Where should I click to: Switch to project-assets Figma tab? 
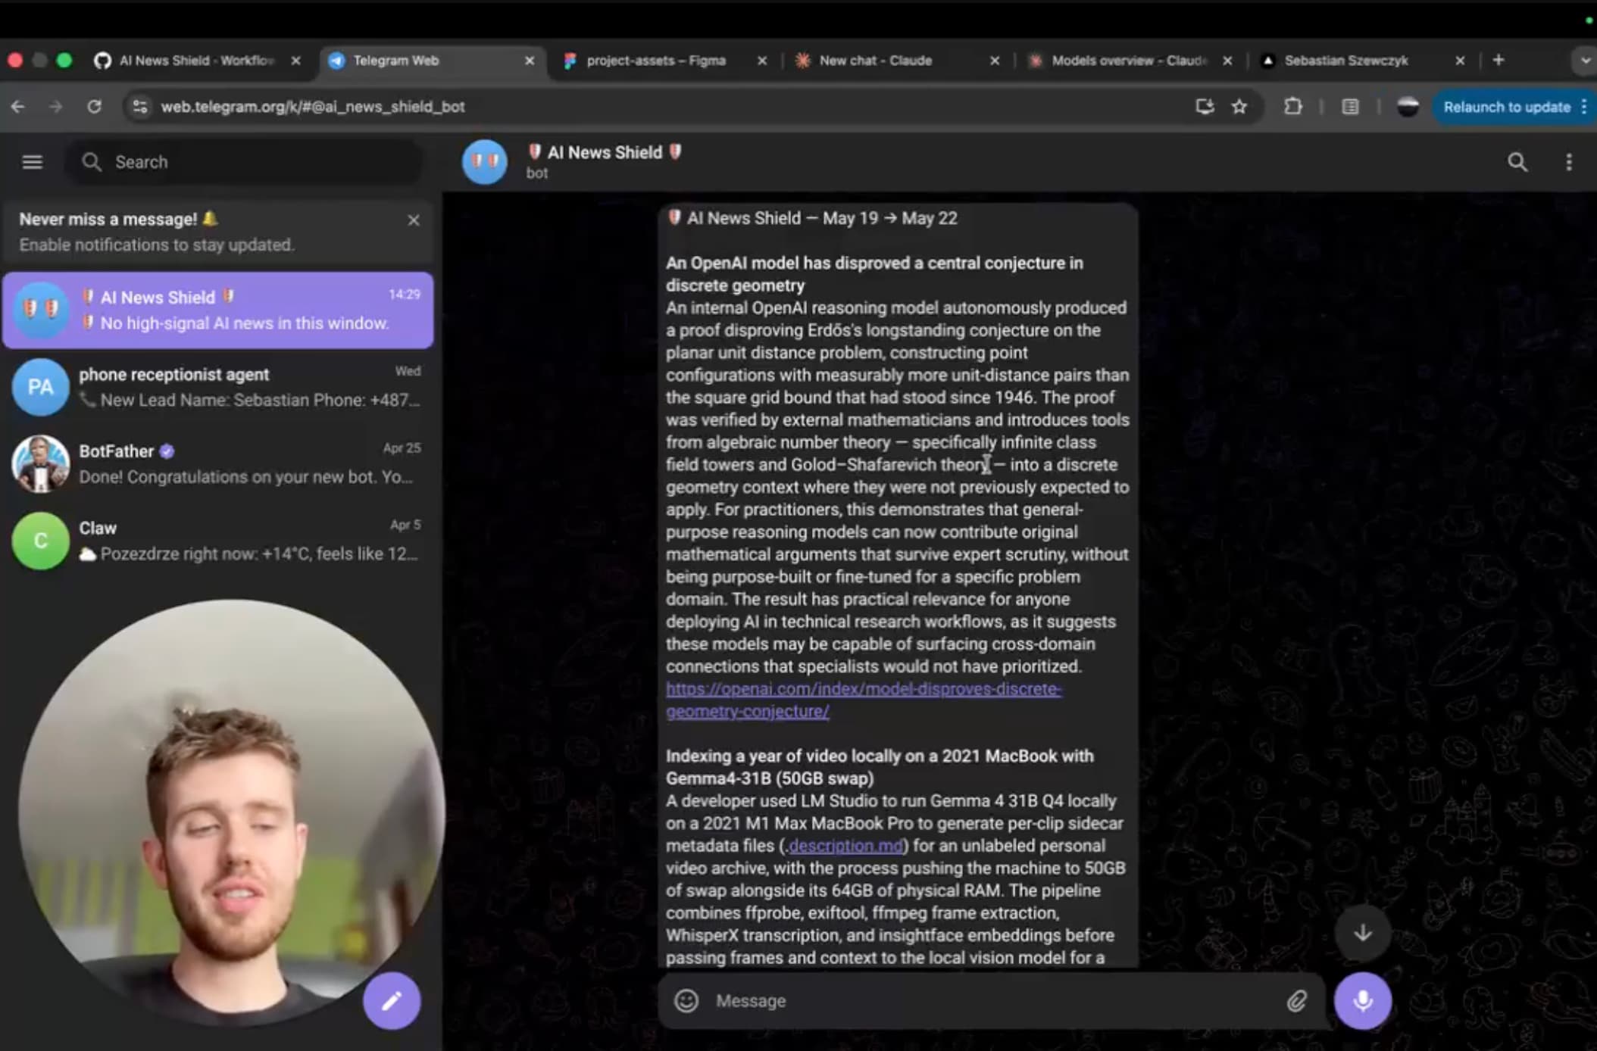coord(655,61)
